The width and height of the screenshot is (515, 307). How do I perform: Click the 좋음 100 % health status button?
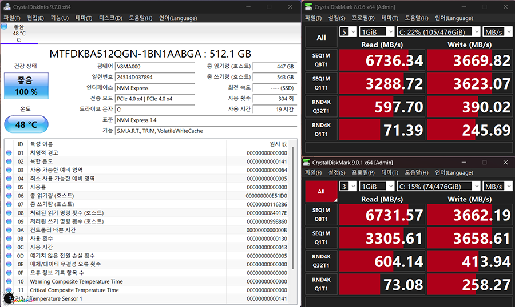26,86
